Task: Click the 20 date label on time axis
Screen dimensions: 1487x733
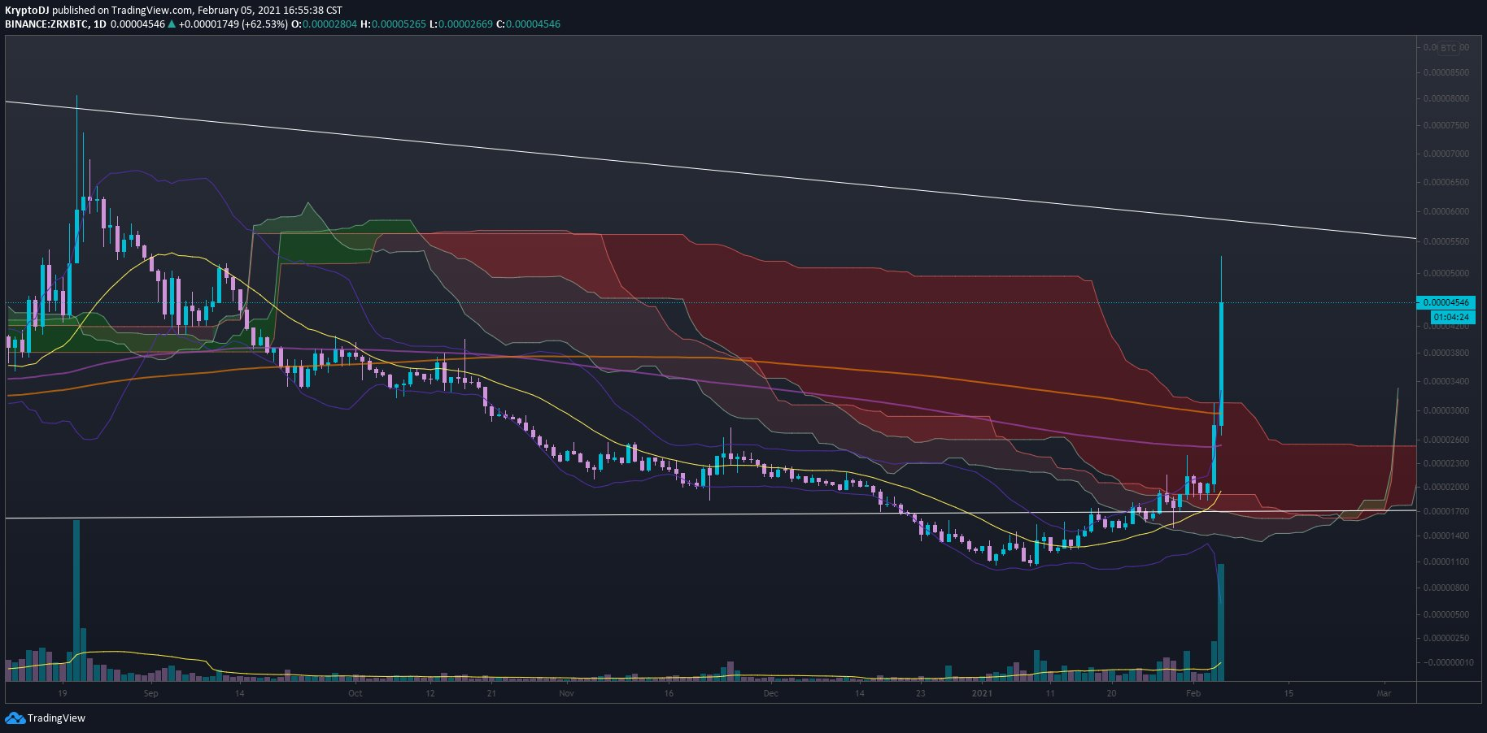Action: (x=1111, y=693)
